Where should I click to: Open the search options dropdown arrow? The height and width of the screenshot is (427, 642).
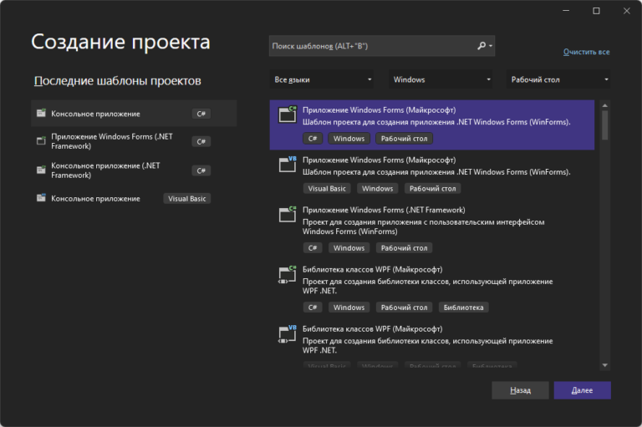click(x=491, y=46)
